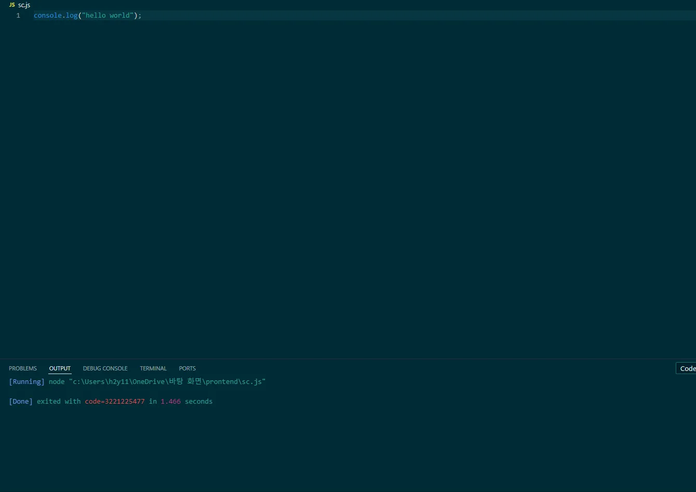Click the [Done] label in output
Viewport: 696px width, 492px height.
pyautogui.click(x=21, y=402)
